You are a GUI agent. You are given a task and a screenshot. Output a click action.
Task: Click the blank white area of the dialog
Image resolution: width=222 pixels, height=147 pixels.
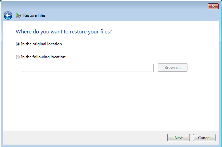pos(111,102)
